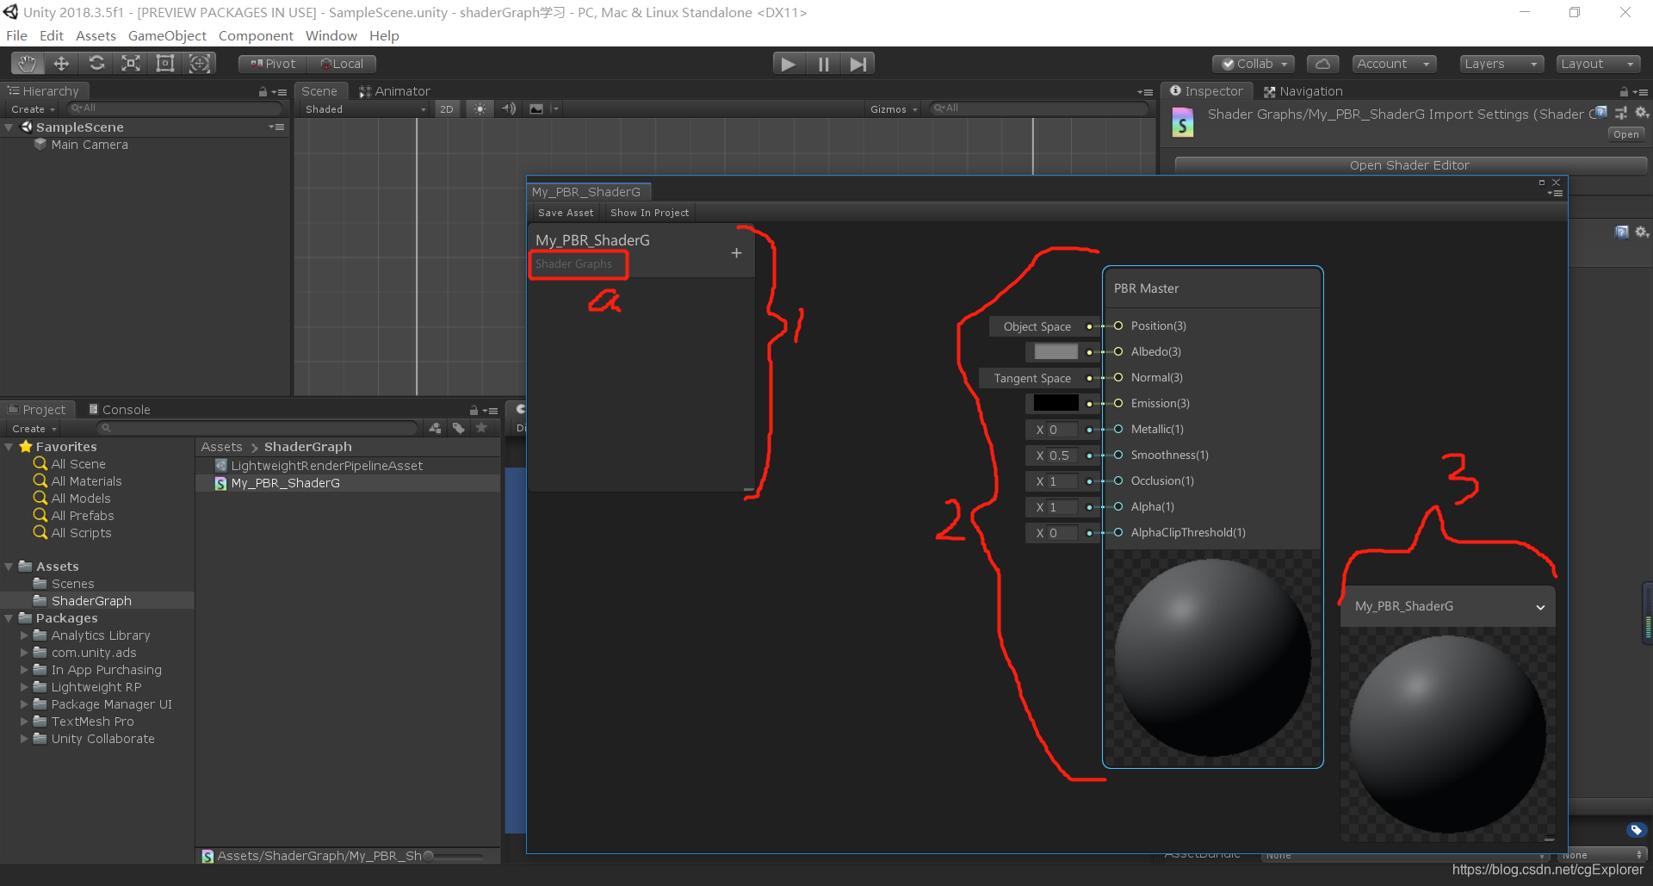
Task: Click the Assets breadcrumb in Project
Action: (221, 447)
